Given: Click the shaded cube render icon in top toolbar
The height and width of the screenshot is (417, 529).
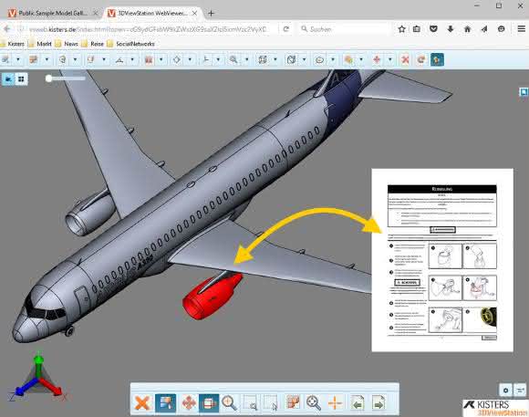Looking at the screenshot, I should (x=291, y=59).
